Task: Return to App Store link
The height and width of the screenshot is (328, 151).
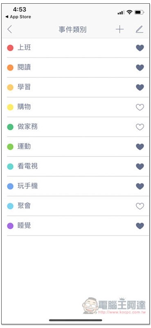Action: (x=18, y=17)
